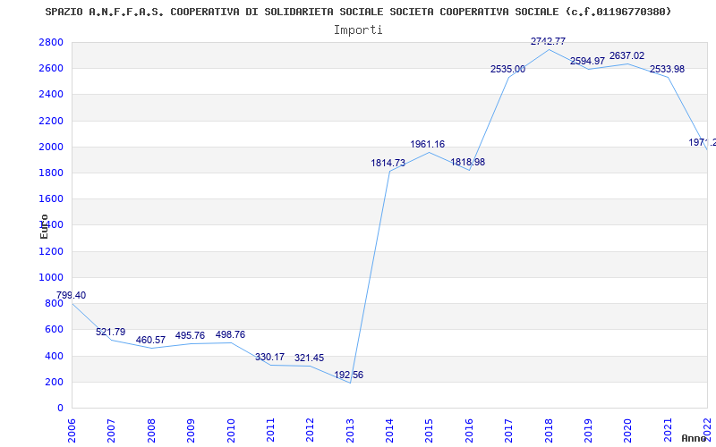
Task: Click the x-axis year 2019
Action: [x=588, y=431]
